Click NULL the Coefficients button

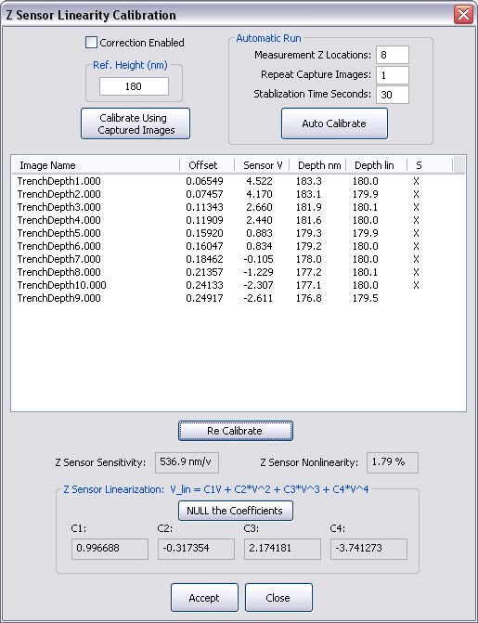[235, 511]
